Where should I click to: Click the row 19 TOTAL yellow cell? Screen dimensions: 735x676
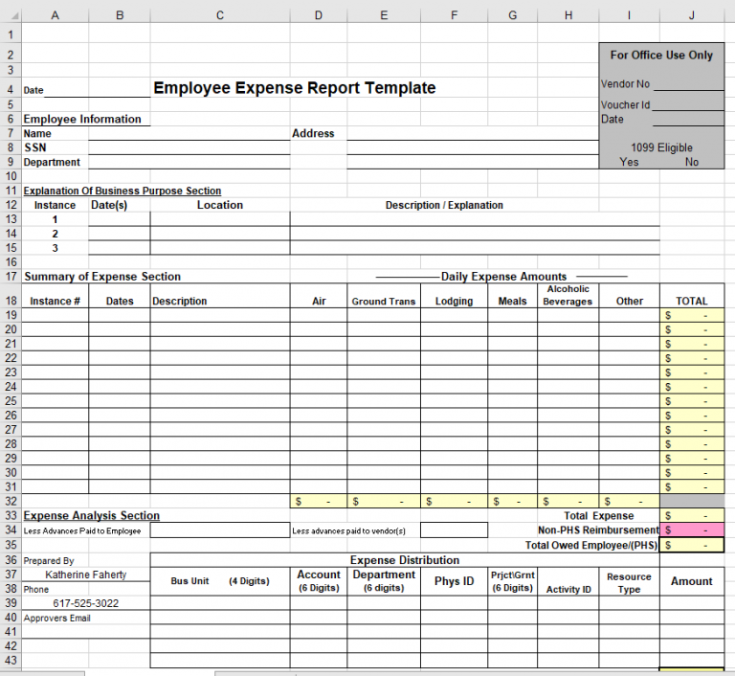(x=691, y=315)
